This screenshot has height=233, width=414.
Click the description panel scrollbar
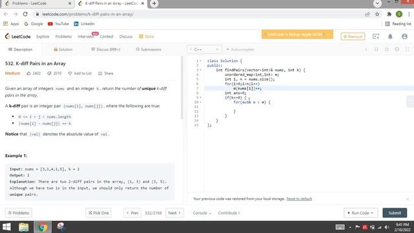click(x=182, y=87)
